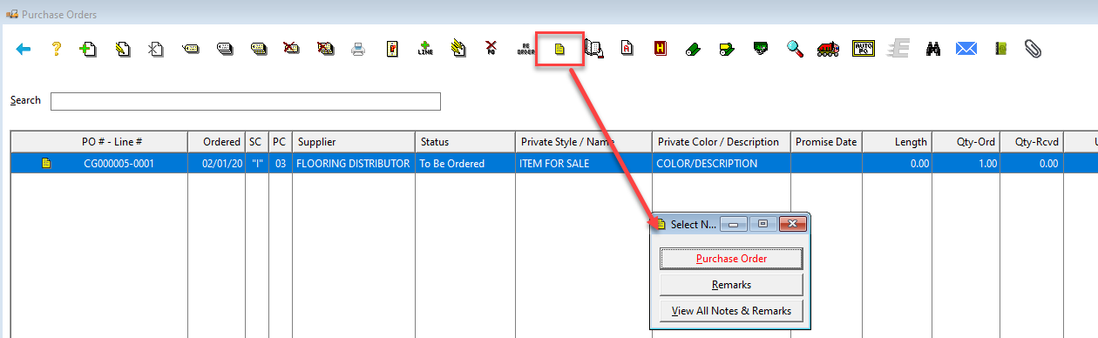Screen dimensions: 1098x338
Task: Add a new purchase order document
Action: (88, 50)
